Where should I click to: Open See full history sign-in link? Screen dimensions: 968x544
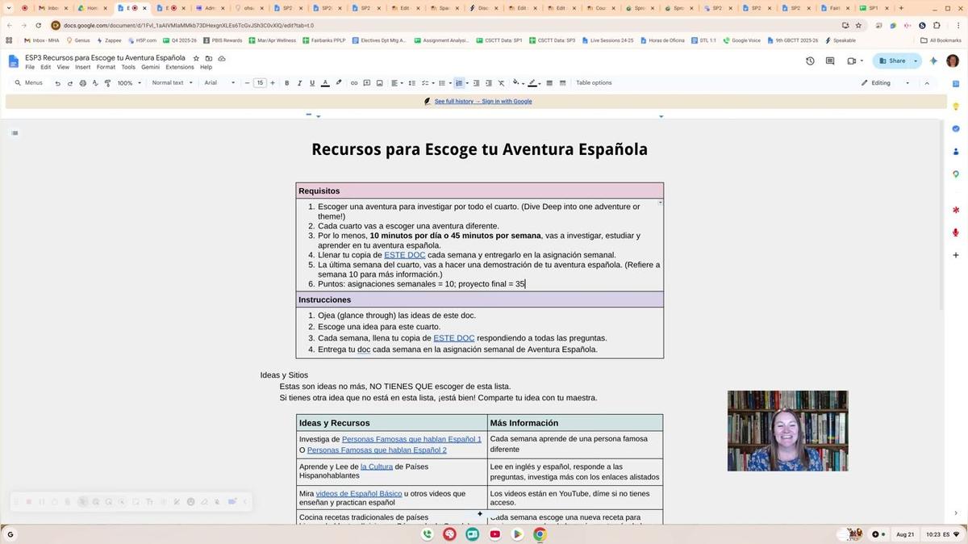click(x=483, y=102)
